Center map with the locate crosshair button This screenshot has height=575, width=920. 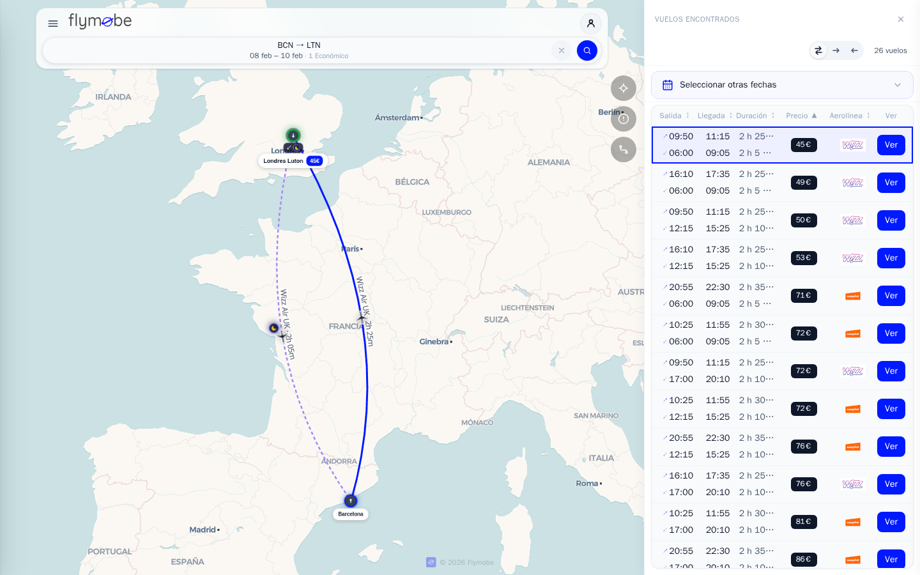[x=624, y=88]
